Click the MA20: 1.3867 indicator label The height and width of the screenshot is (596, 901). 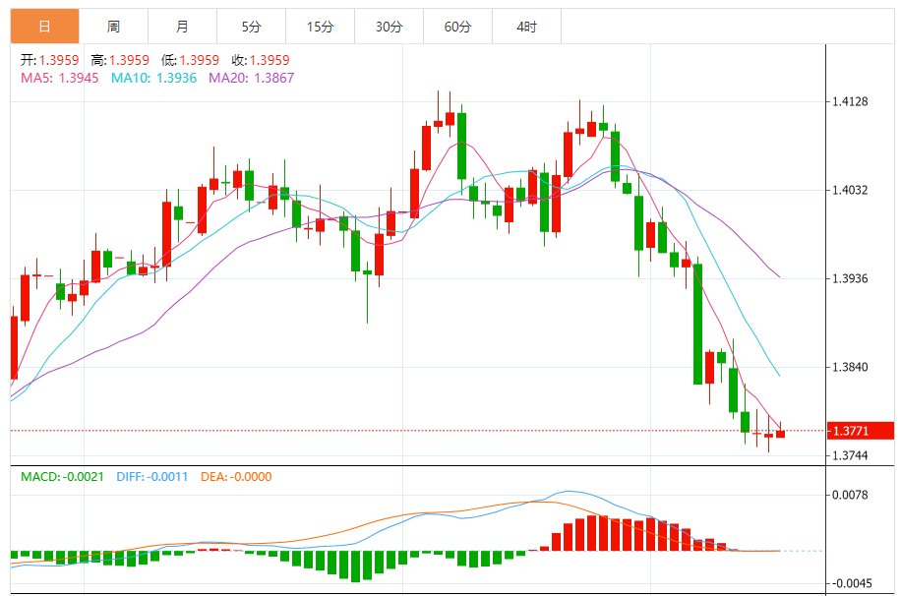[x=251, y=78]
